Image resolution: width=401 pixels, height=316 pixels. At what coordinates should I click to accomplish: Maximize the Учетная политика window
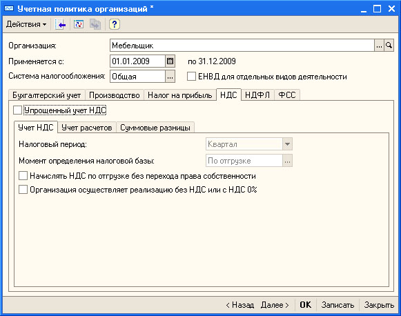pyautogui.click(x=377, y=9)
